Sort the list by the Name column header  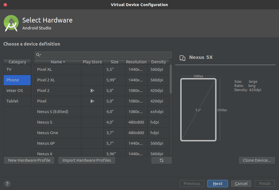coord(58,62)
